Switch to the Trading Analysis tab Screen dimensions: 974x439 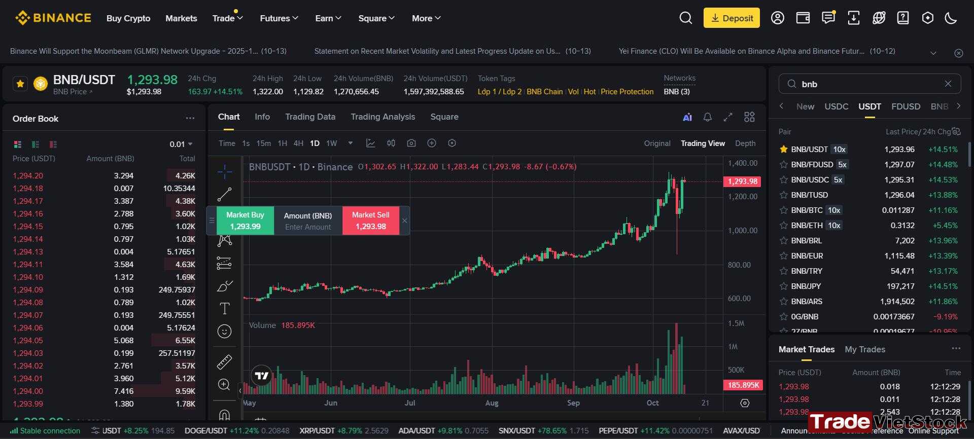tap(383, 117)
